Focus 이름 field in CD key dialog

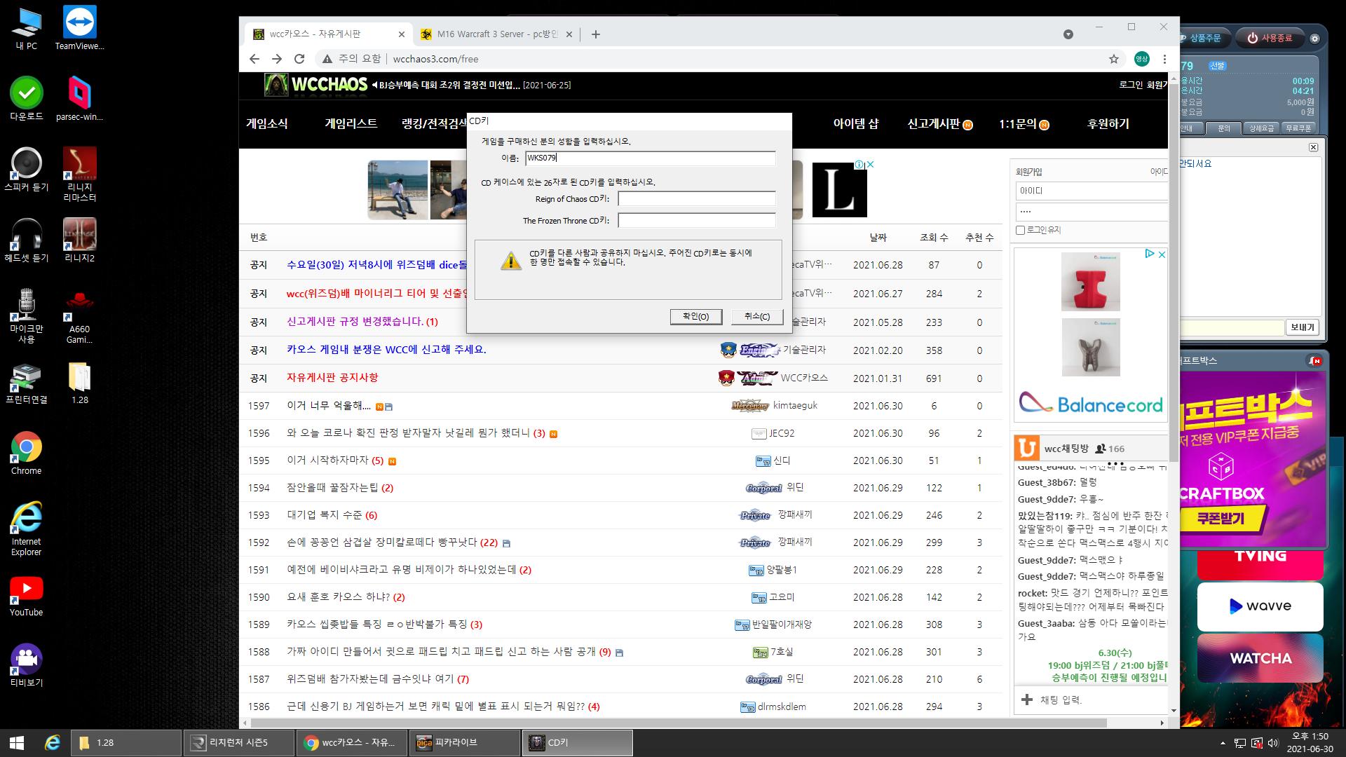[x=651, y=158]
